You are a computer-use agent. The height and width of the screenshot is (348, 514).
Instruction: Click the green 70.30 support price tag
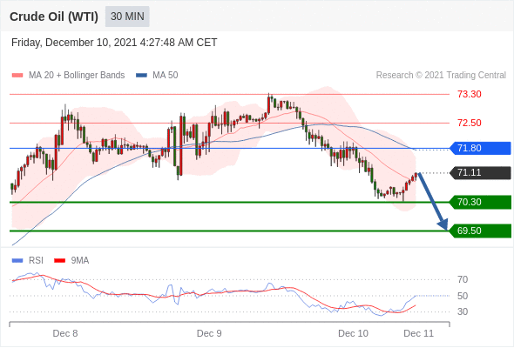480,202
